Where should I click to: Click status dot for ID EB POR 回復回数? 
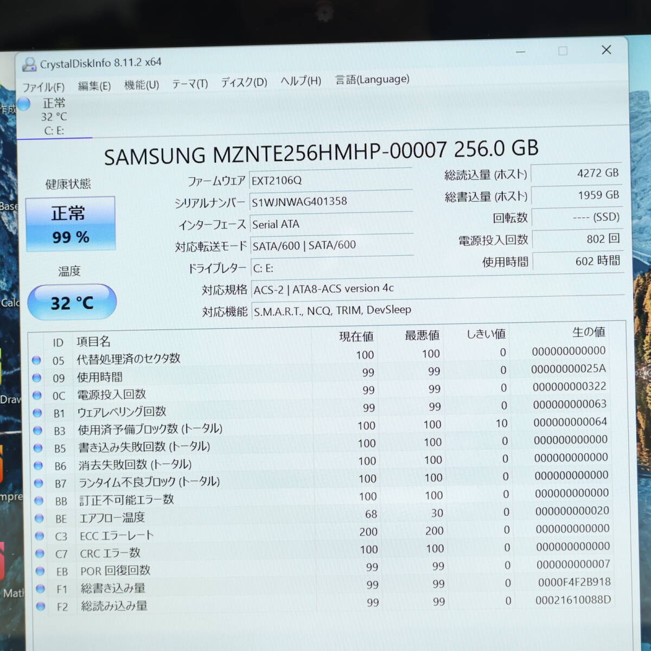pos(40,571)
